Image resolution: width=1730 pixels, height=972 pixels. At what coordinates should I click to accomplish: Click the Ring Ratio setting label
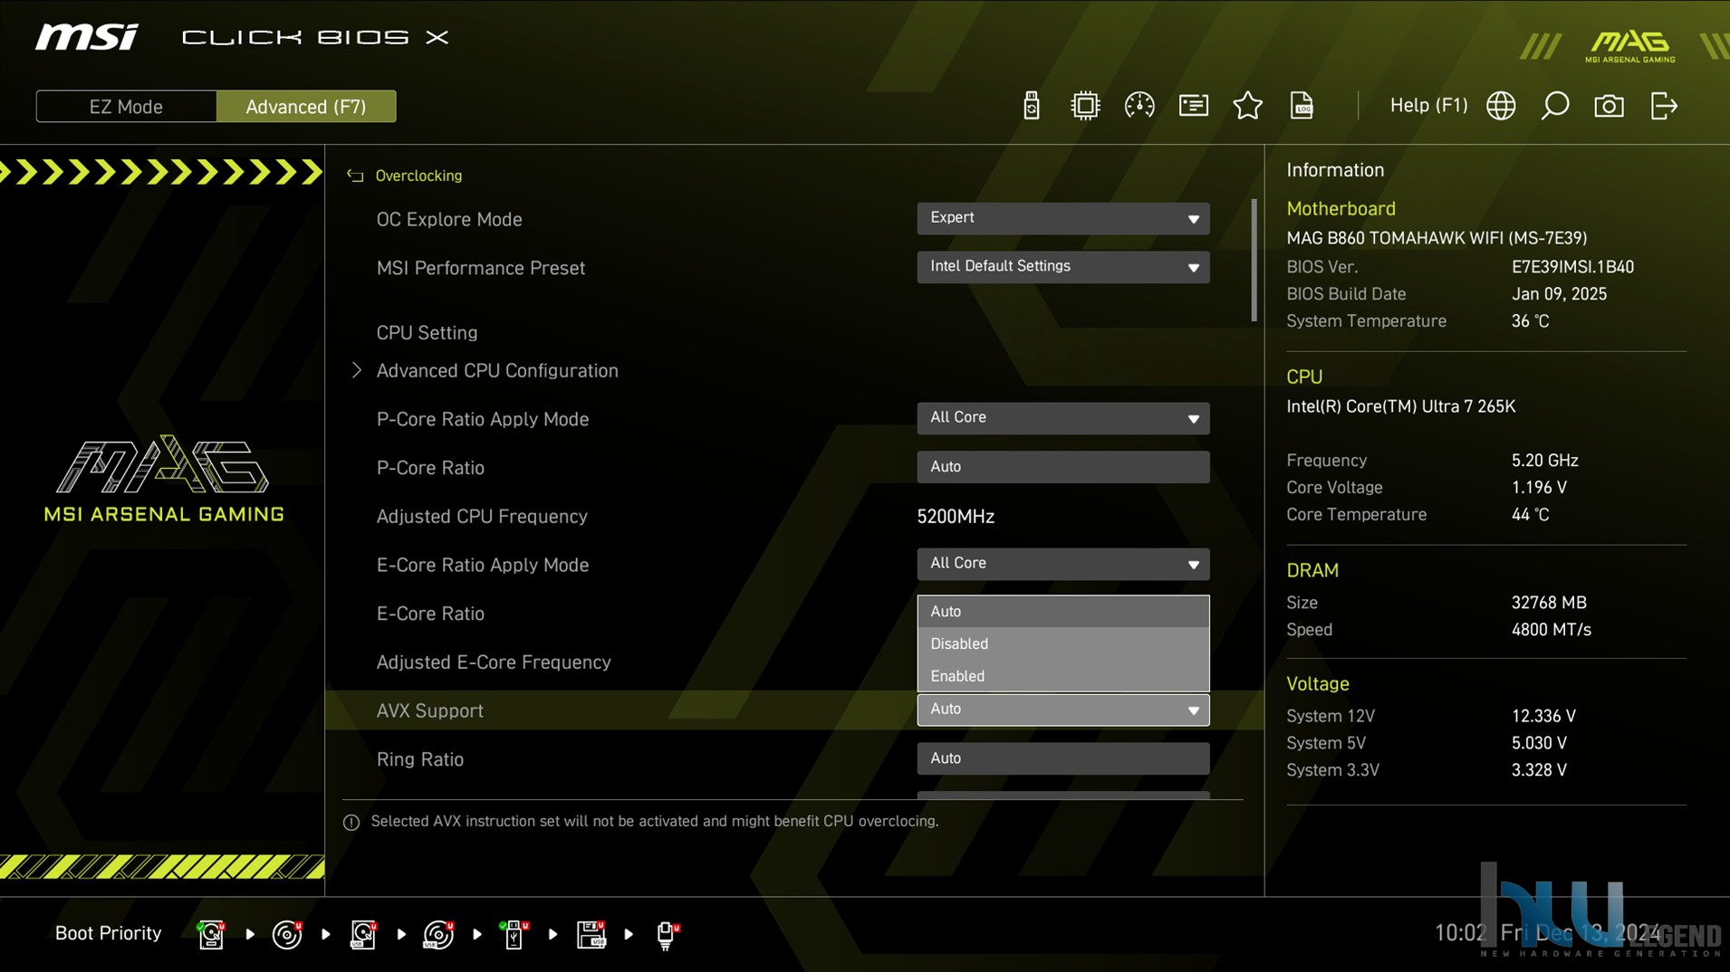(x=419, y=760)
